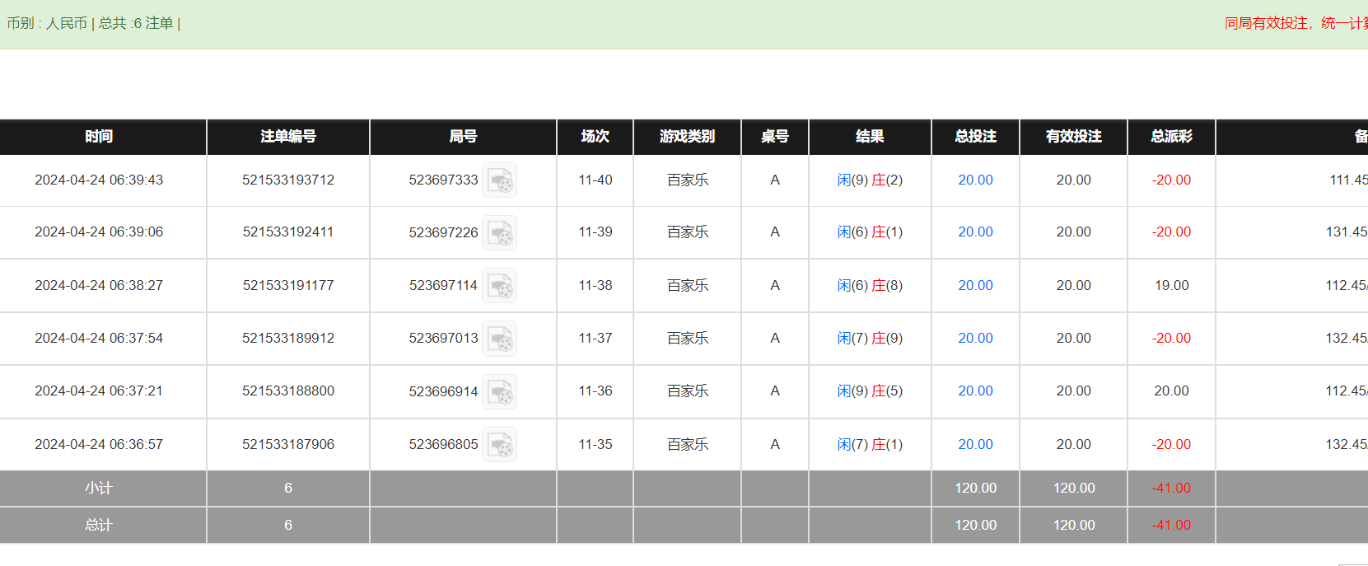Viewport: 1368px width, 566px height.
Task: Open video replay icon for round 523696805
Action: [x=499, y=445]
